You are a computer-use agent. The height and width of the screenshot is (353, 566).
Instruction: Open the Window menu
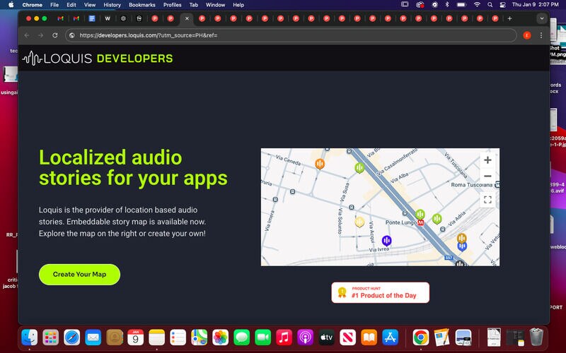215,5
